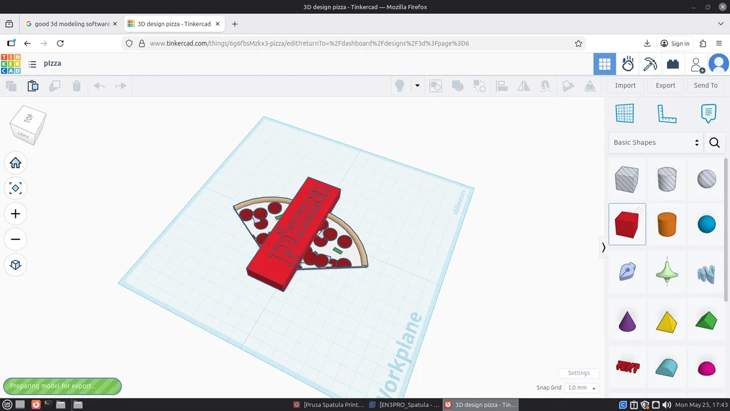730x411 pixels.
Task: Click the 3D design grid view icon
Action: 605,64
